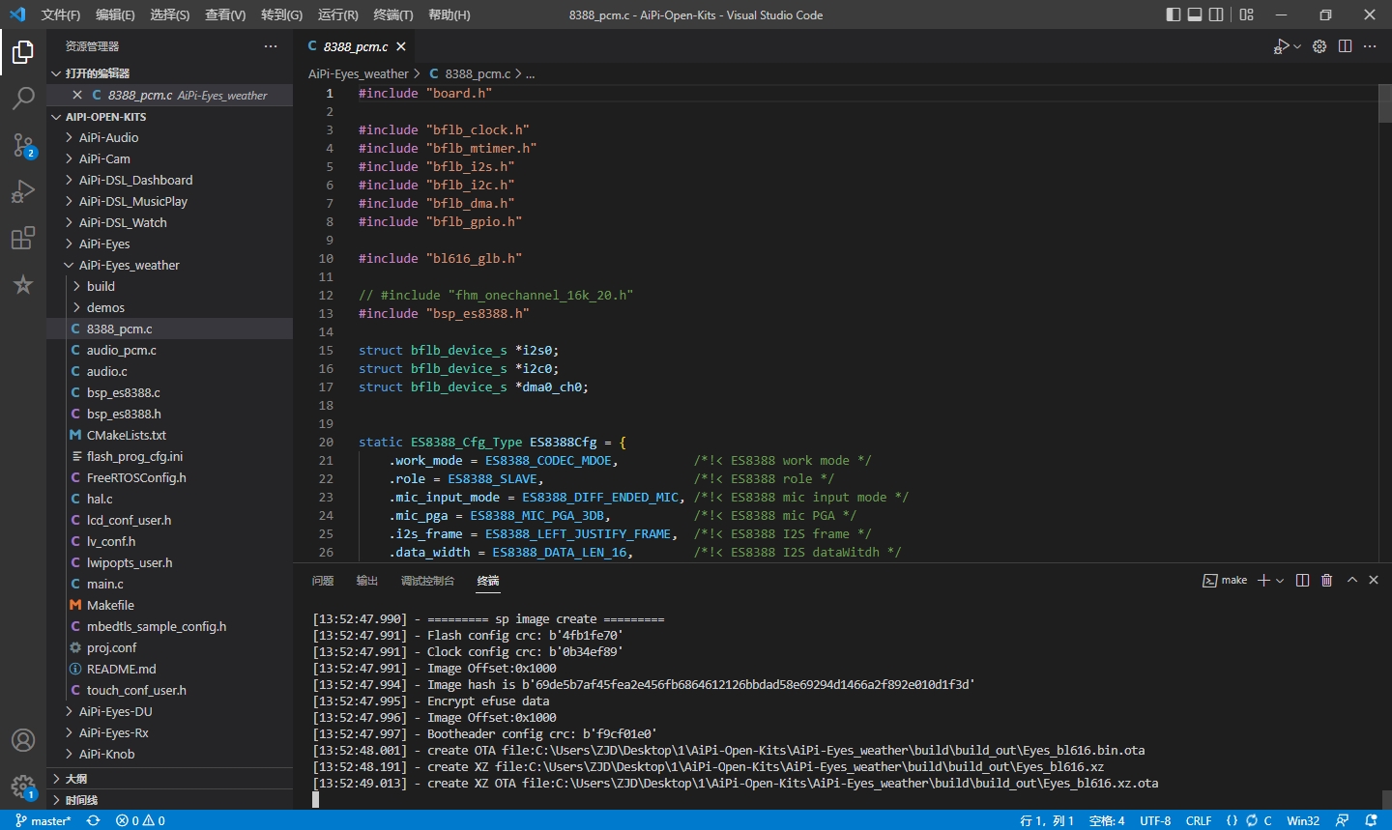Viewport: 1392px width, 830px height.
Task: Open customize layout button
Action: point(1247,14)
